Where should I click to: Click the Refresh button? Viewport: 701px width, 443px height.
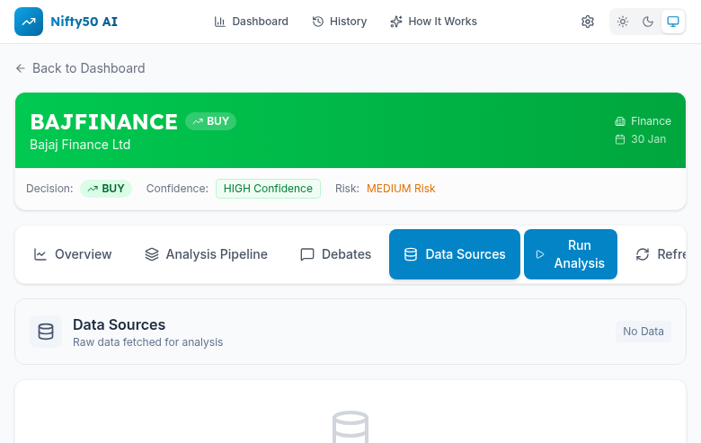[663, 254]
